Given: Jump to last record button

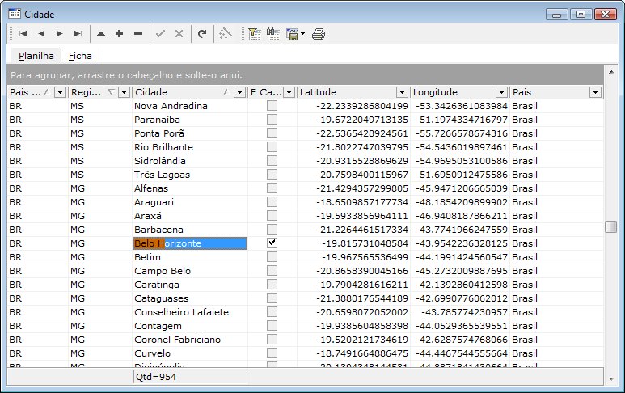Looking at the screenshot, I should (78, 34).
